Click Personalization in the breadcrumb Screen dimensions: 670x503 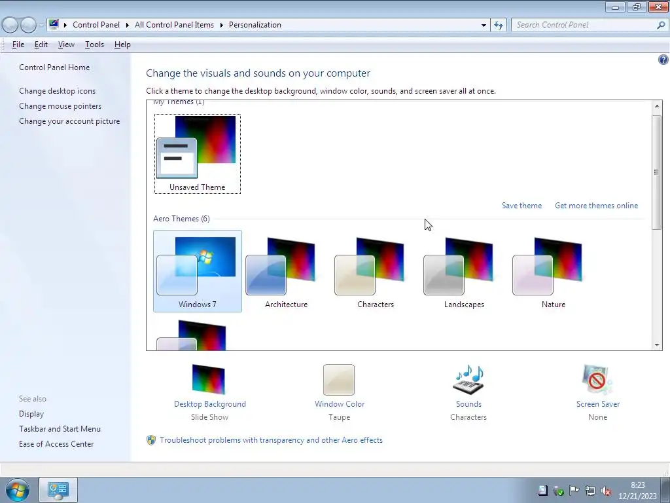(x=255, y=25)
